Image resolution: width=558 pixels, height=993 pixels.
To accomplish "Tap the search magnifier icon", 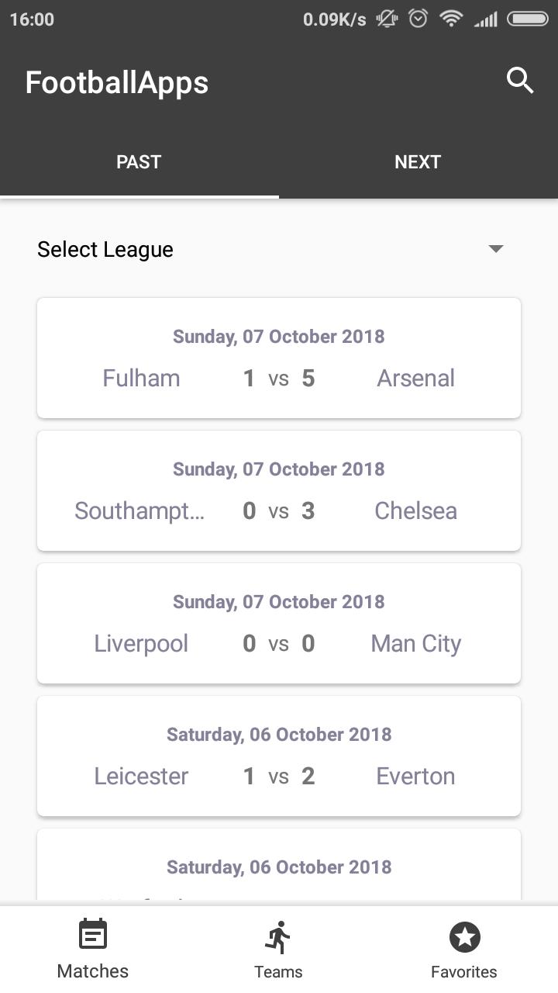I will (520, 80).
